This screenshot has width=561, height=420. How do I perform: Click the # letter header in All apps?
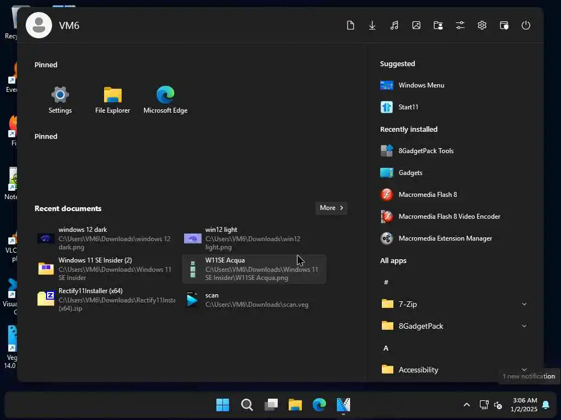386,282
